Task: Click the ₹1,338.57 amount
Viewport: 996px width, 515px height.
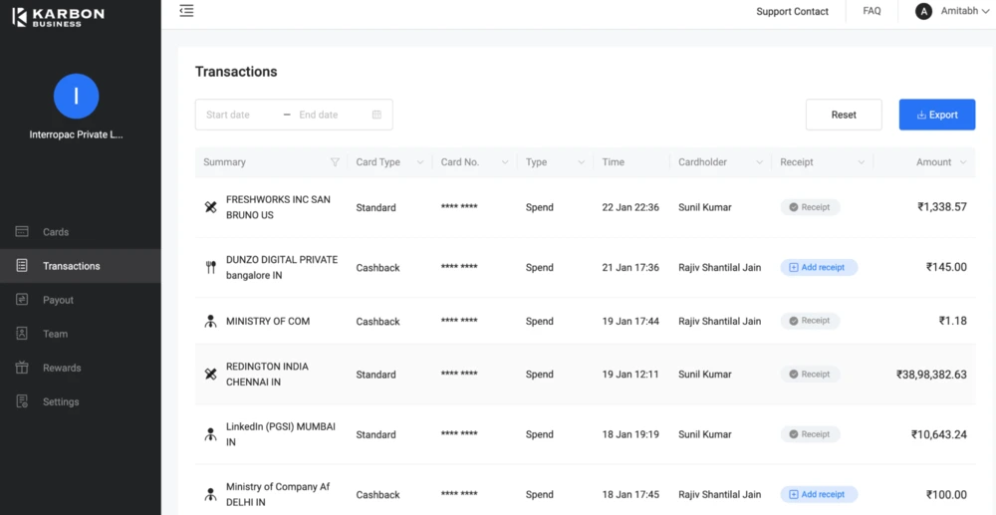Action: (942, 207)
